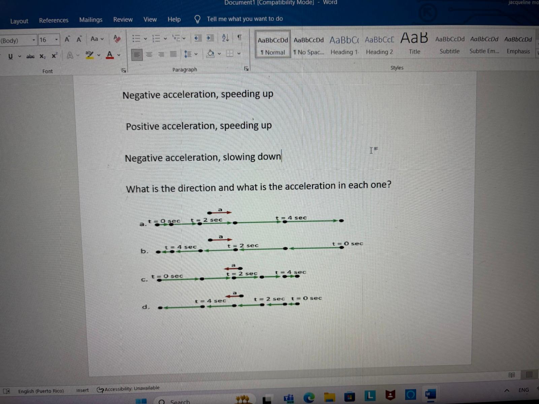Switch to the Review ribbon tab
The width and height of the screenshot is (539, 404).
coord(122,19)
